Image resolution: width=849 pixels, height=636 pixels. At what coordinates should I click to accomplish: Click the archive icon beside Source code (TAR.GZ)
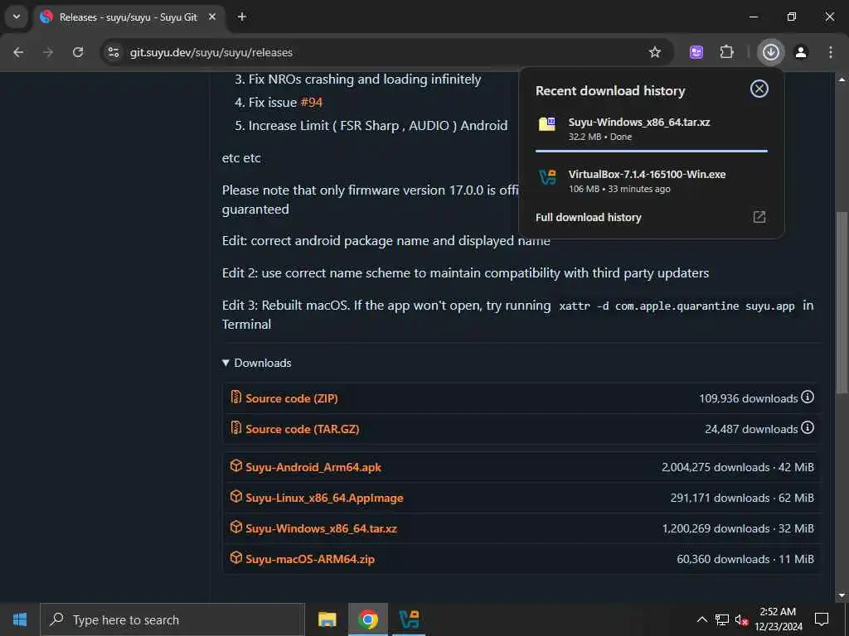tap(235, 428)
